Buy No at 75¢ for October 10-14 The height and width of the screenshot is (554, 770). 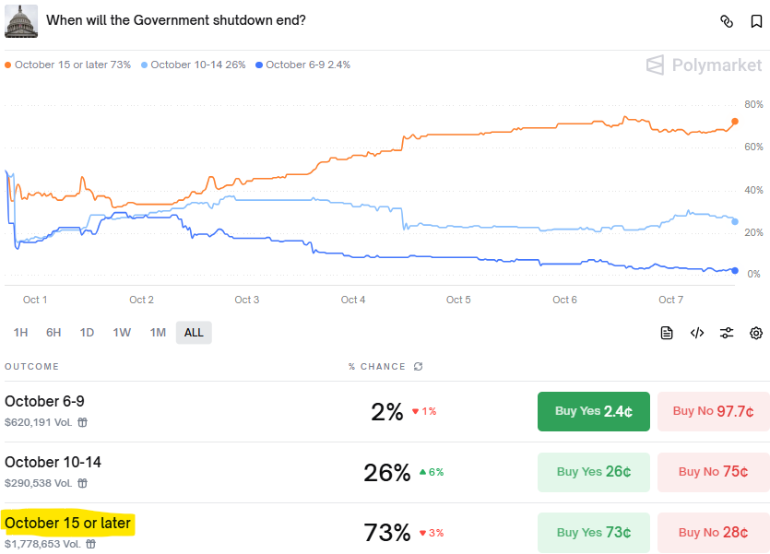point(713,472)
